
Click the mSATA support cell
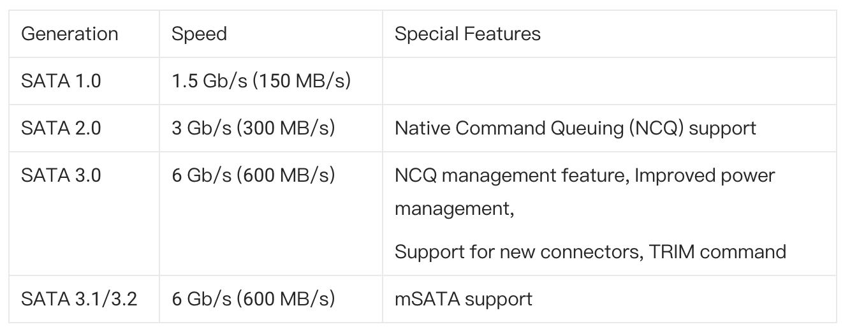coord(609,298)
